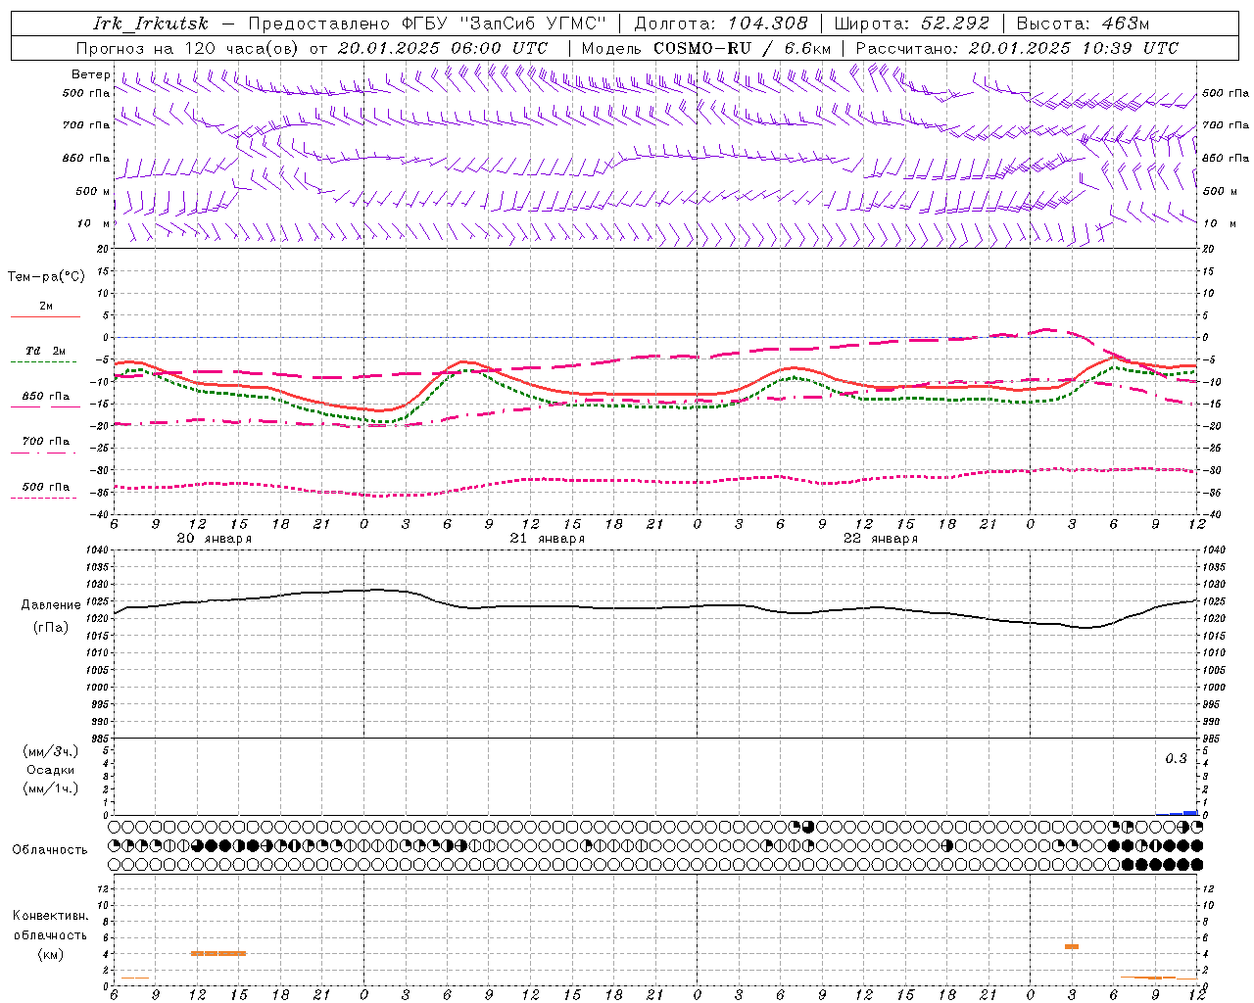Image resolution: width=1254 pixels, height=1003 pixels.
Task: Click the '(гПа)' unit label under Давление
Action: point(51,628)
